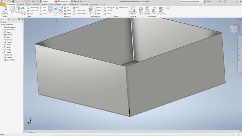This screenshot has width=242, height=136.
Task: Click Define A-Side
Action: 141,11
